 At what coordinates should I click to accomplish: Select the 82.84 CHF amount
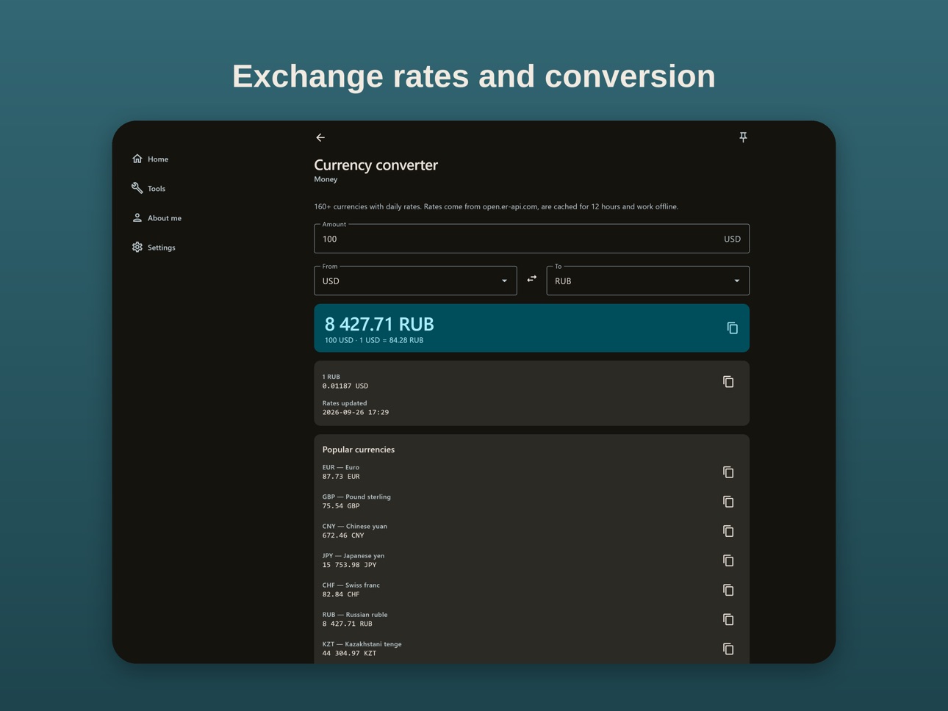[341, 594]
